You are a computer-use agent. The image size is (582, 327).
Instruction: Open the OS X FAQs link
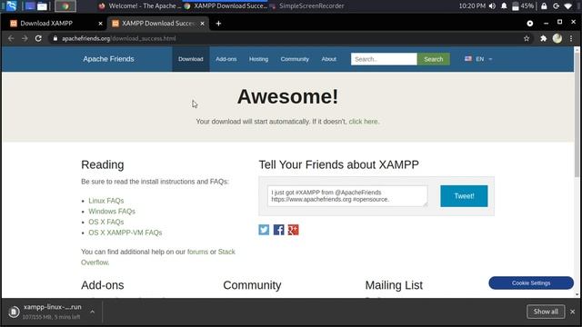point(106,222)
